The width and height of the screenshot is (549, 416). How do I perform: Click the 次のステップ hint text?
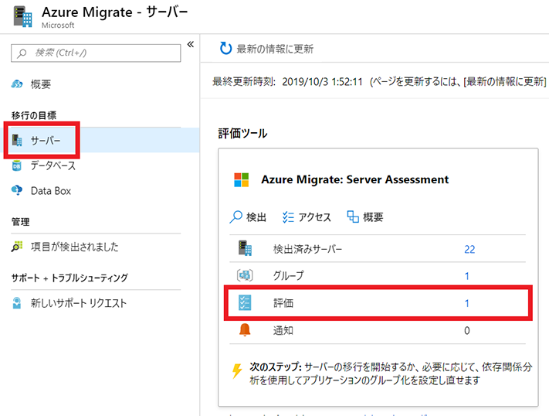[x=391, y=373]
